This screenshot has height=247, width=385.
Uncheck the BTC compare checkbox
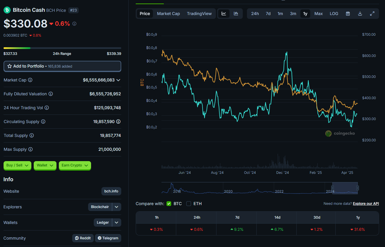(169, 204)
